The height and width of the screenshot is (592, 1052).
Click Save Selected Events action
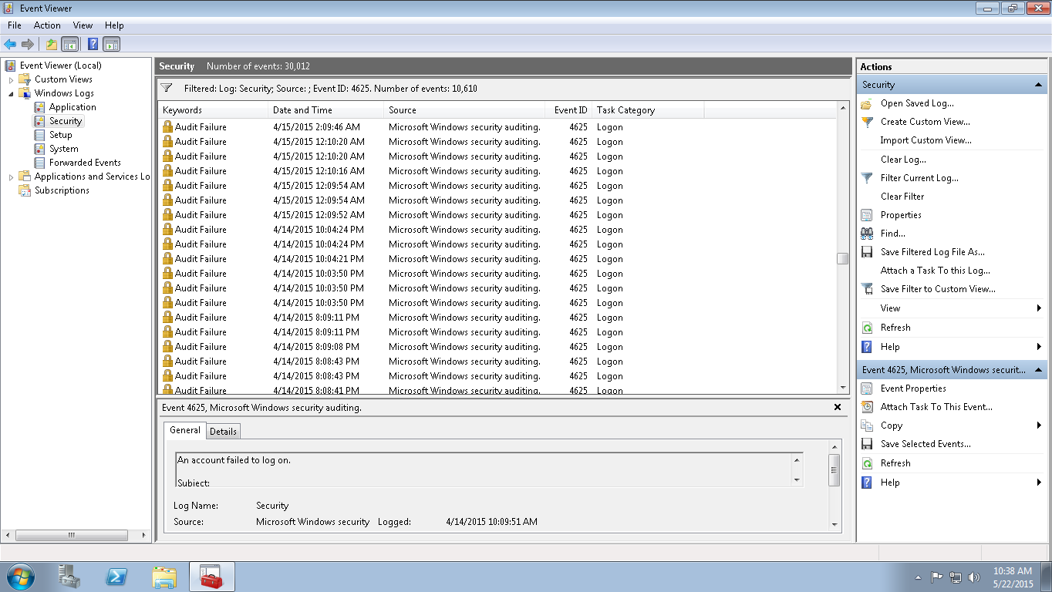tap(926, 444)
